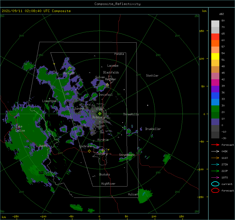The width and height of the screenshot is (235, 220).
Task: Click the red forecast arrow in legend
Action: [215, 145]
